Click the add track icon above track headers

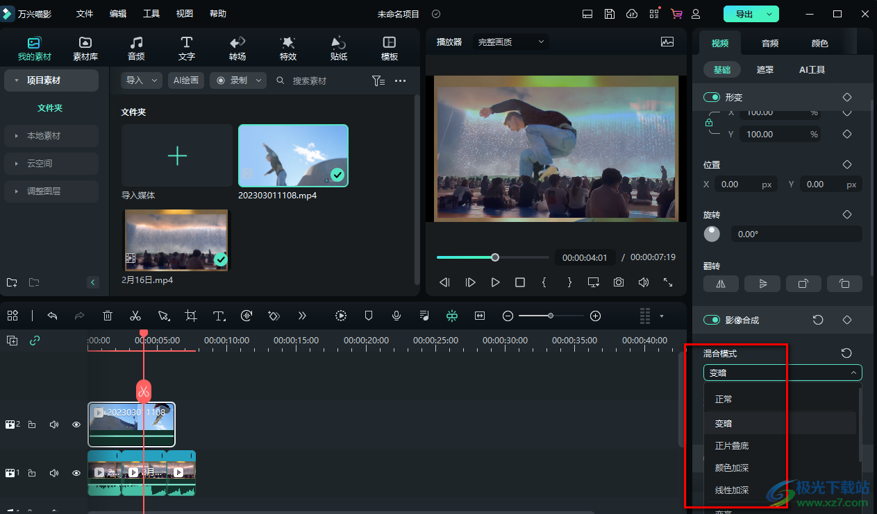[12, 340]
